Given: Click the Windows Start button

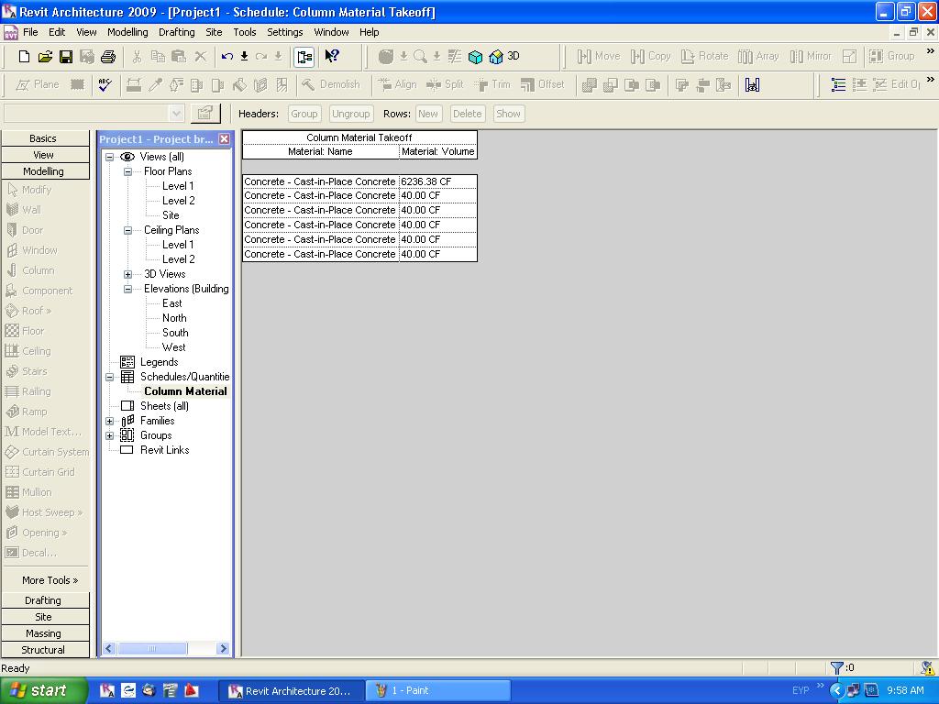Looking at the screenshot, I should pos(43,690).
